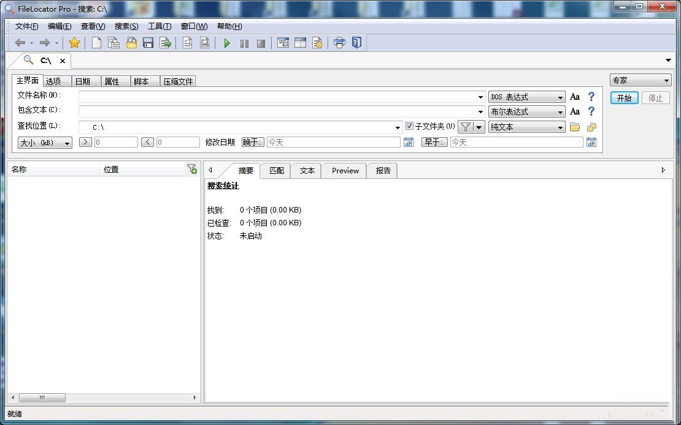Toggle the layout panes toolbar icon
This screenshot has width=681, height=425.
coord(300,42)
